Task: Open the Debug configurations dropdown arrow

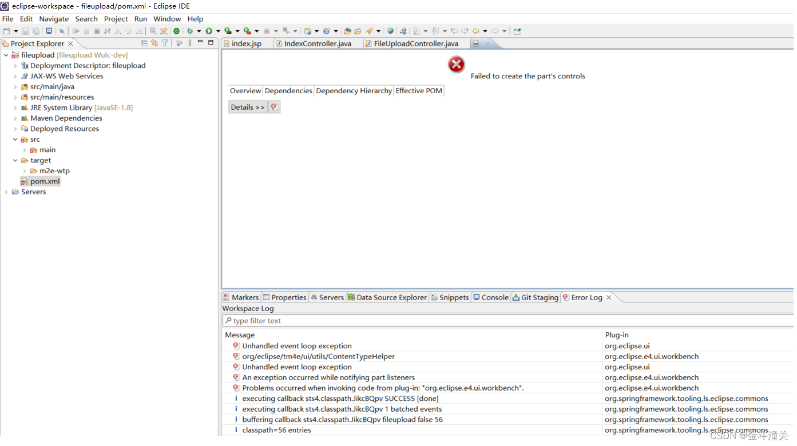Action: (x=199, y=31)
